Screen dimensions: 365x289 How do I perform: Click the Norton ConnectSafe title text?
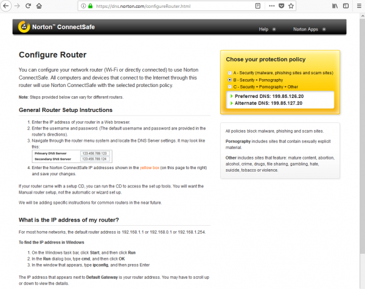(x=63, y=27)
